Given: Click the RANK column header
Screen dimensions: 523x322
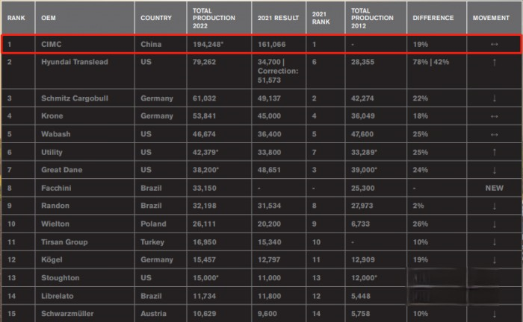Looking at the screenshot, I should coord(16,17).
